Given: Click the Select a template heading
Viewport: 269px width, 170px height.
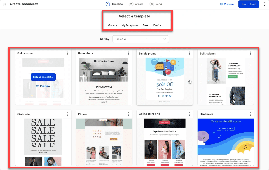Looking at the screenshot, I should point(134,16).
